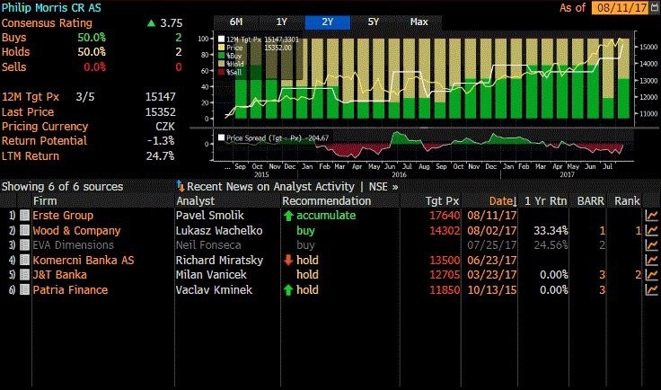
Task: Open the Erste Group firm link
Action: click(x=63, y=216)
